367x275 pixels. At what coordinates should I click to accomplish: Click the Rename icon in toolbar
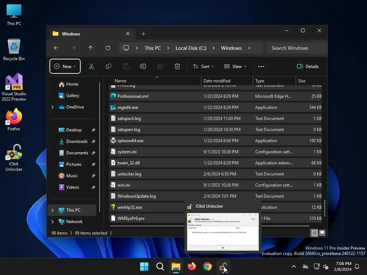tap(143, 66)
